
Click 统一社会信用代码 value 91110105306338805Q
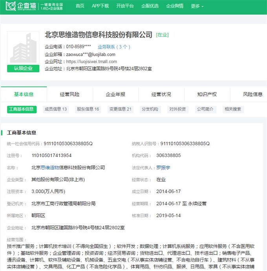click(x=68, y=144)
